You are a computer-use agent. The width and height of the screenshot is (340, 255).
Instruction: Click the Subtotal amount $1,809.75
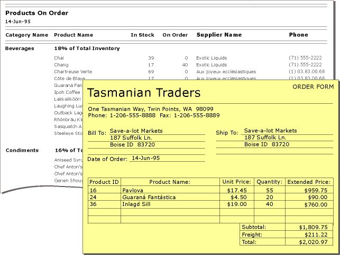(x=313, y=227)
